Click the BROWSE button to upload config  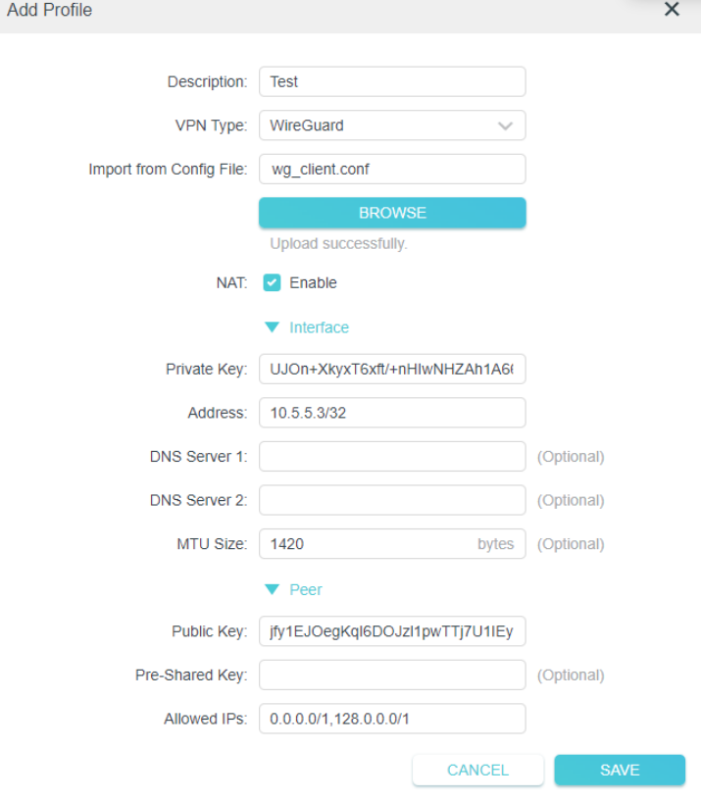click(x=392, y=212)
